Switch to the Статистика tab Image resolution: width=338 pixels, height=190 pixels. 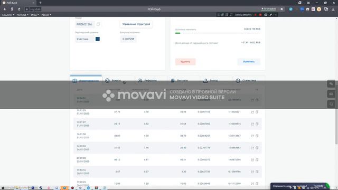coord(248,81)
